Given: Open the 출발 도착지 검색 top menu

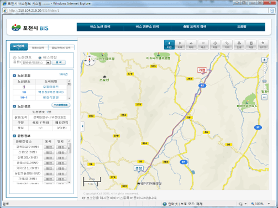Looking at the screenshot, I should click(195, 26).
